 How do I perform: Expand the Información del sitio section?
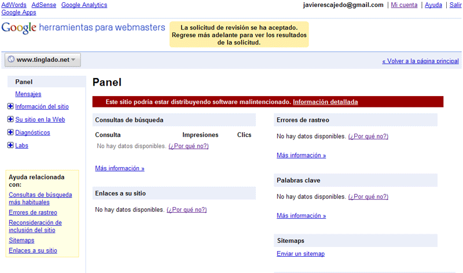pyautogui.click(x=10, y=106)
